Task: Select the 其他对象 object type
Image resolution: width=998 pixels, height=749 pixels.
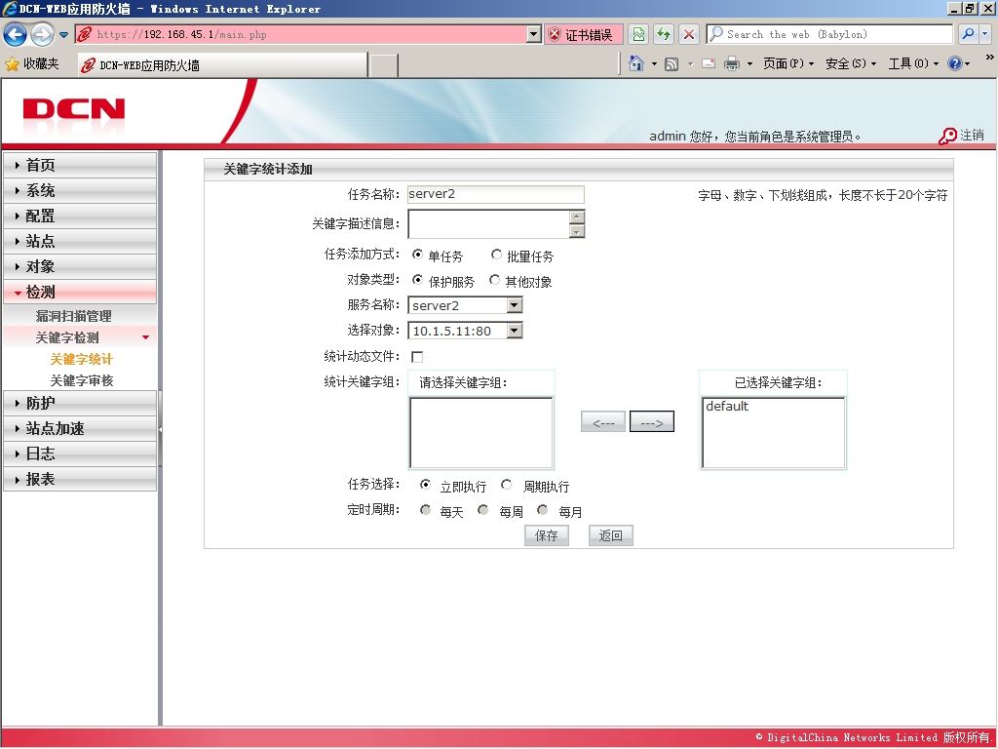Action: (x=494, y=280)
